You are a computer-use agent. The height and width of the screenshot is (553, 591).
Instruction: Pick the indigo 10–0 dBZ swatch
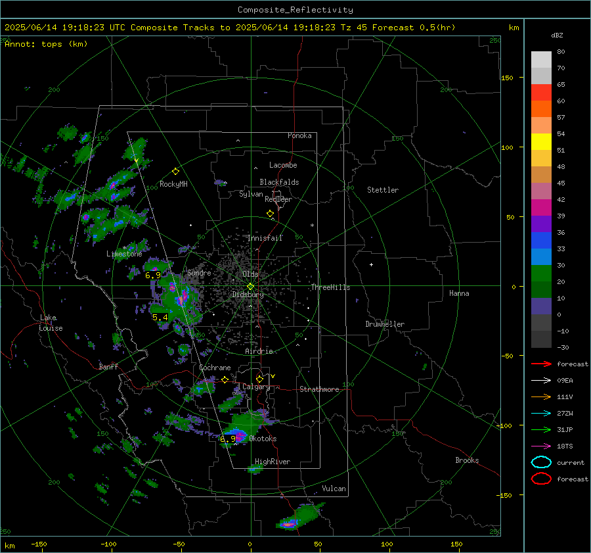click(x=541, y=306)
